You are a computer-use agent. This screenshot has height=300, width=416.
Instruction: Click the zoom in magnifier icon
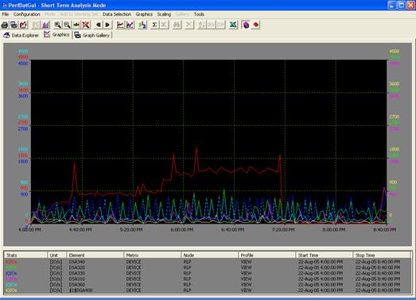(x=57, y=25)
